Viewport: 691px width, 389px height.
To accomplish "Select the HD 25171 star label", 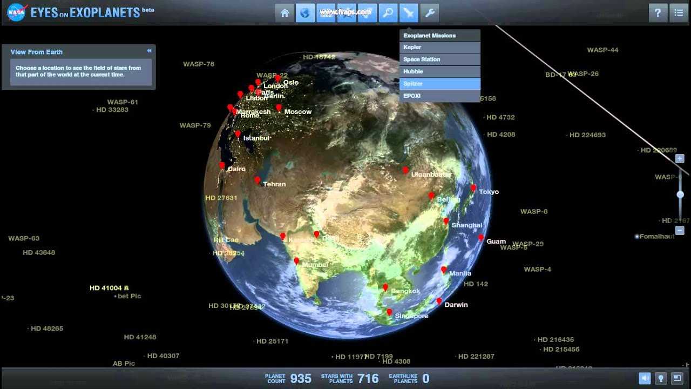I will pyautogui.click(x=273, y=341).
